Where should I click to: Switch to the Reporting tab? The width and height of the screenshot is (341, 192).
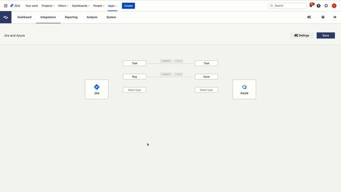tap(71, 17)
